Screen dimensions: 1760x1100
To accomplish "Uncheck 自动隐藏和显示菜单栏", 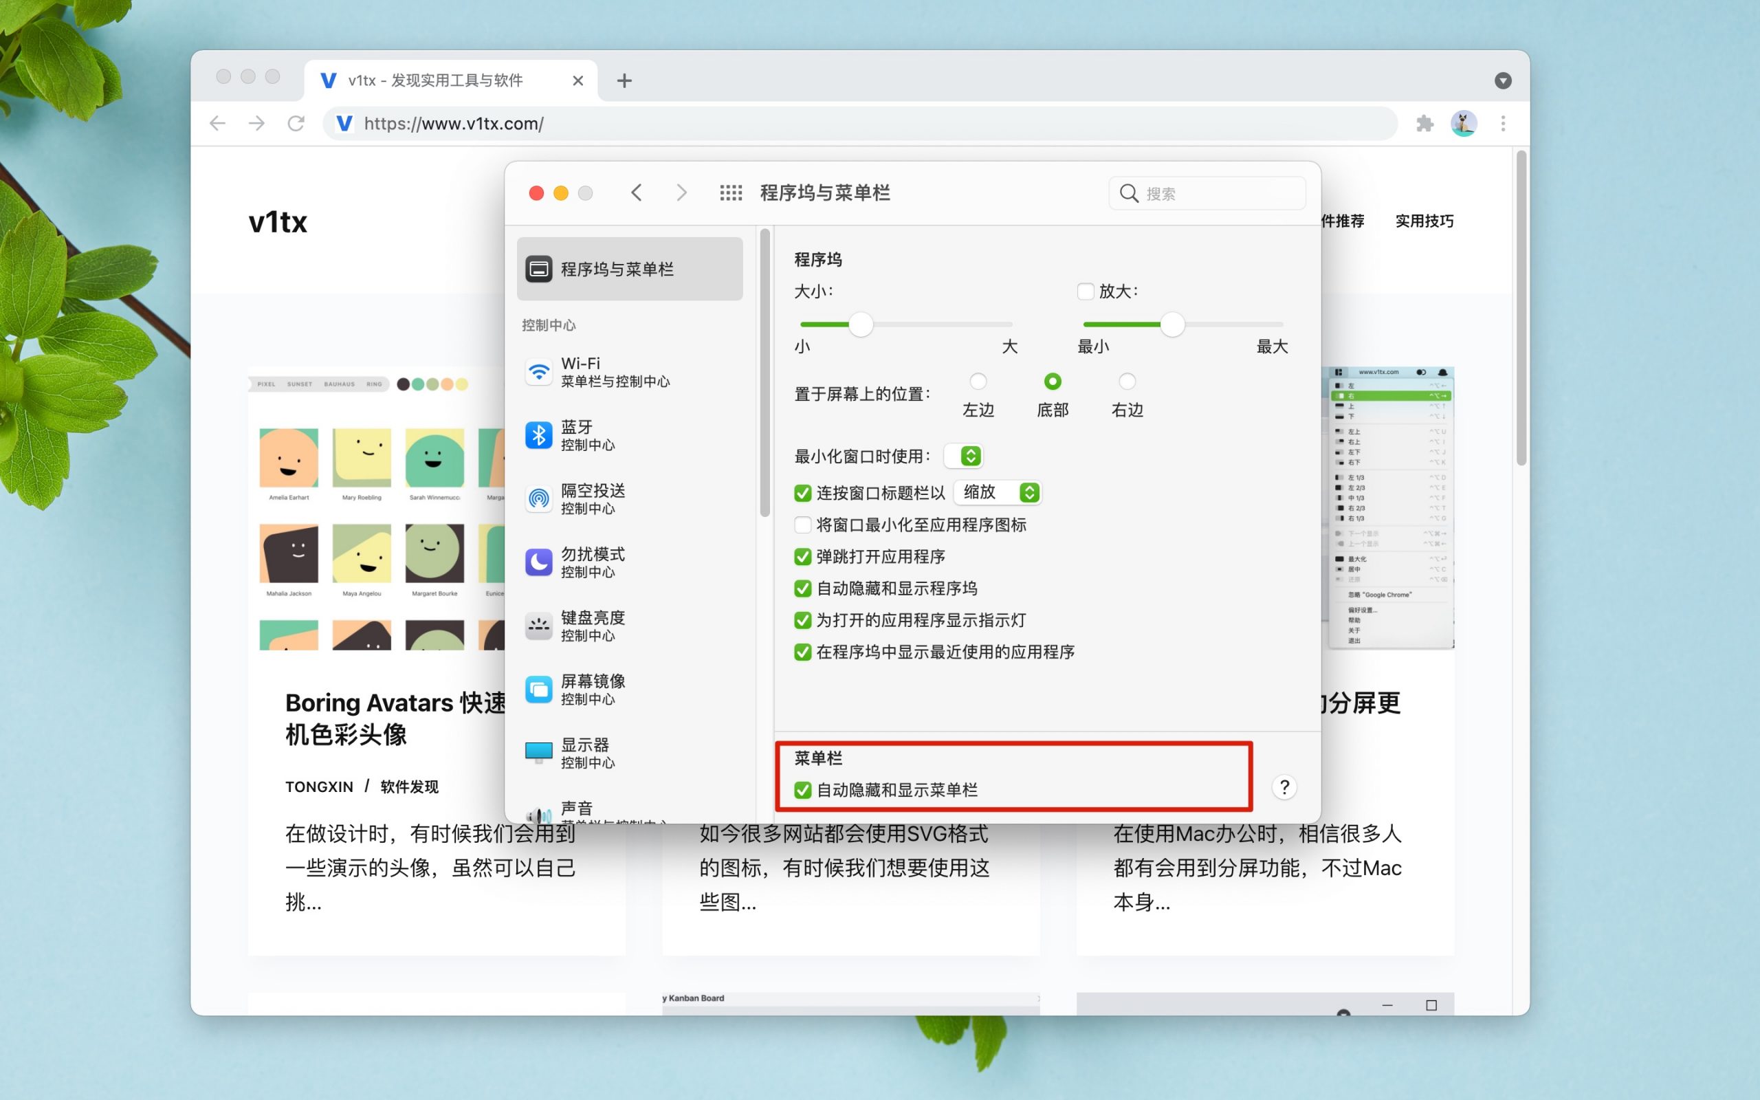I will (x=802, y=789).
